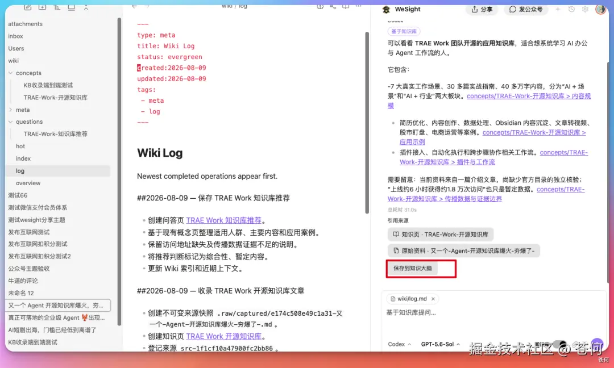
Task: Collapse the concepts folder
Action: [11, 73]
